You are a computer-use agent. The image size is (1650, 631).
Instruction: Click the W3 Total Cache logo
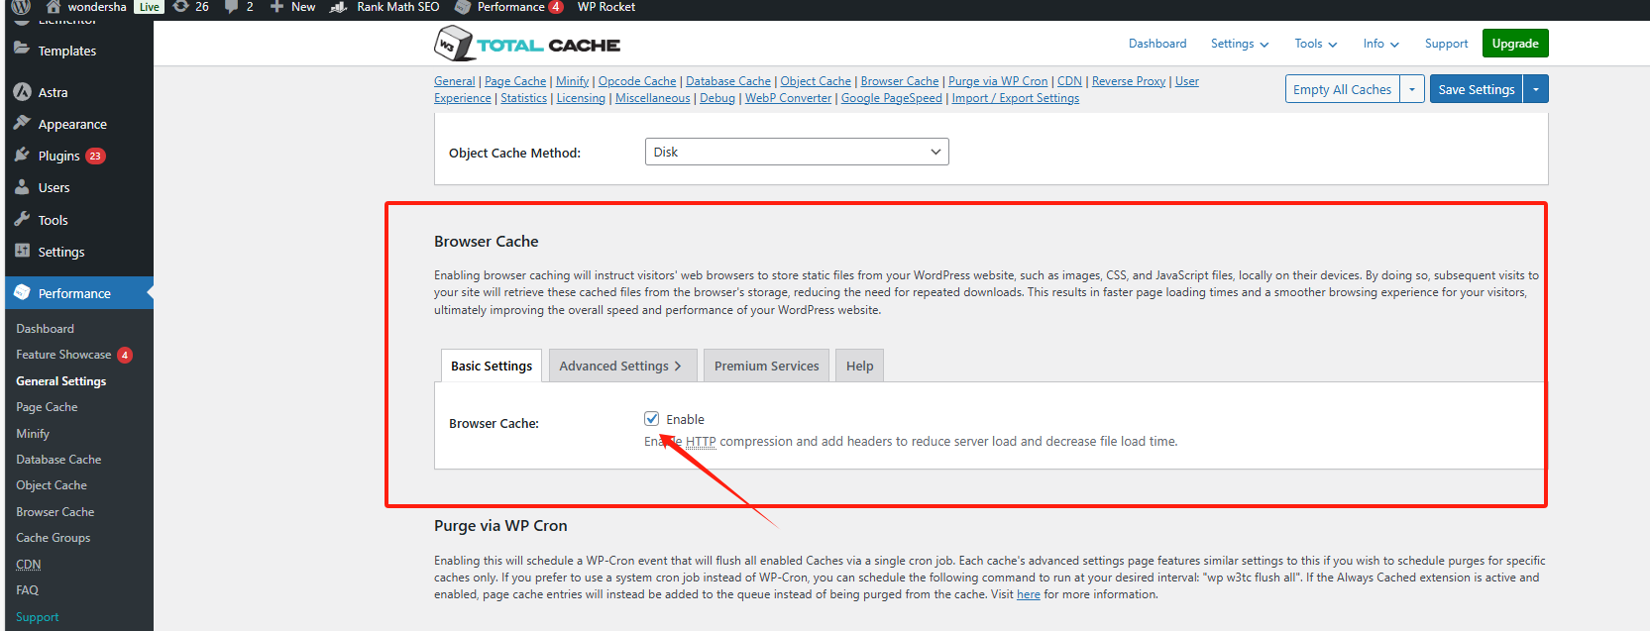click(527, 45)
